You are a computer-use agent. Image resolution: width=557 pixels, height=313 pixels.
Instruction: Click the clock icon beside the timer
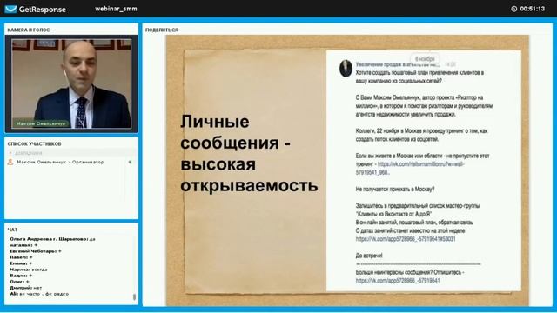click(514, 9)
